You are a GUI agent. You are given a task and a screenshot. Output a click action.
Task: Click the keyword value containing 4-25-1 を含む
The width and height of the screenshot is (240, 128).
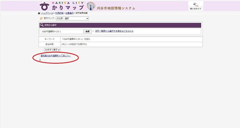click(76, 39)
